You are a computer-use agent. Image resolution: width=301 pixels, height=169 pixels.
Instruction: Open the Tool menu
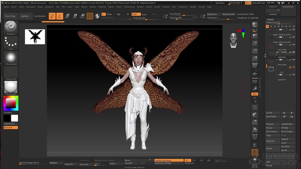click(x=174, y=7)
